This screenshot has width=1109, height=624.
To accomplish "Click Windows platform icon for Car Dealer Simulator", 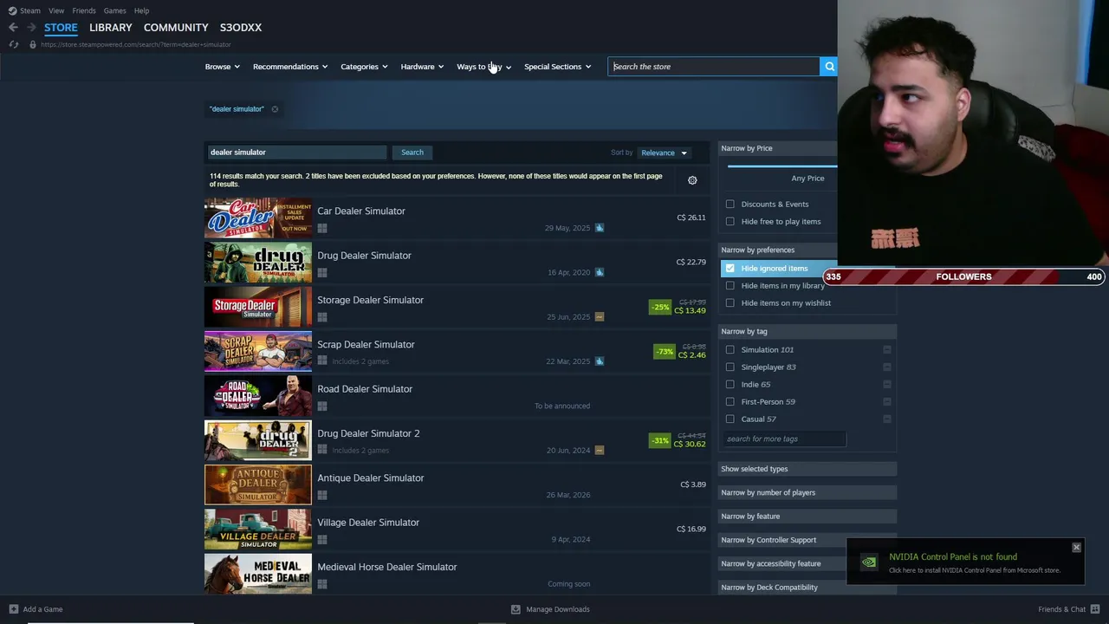I will (322, 229).
